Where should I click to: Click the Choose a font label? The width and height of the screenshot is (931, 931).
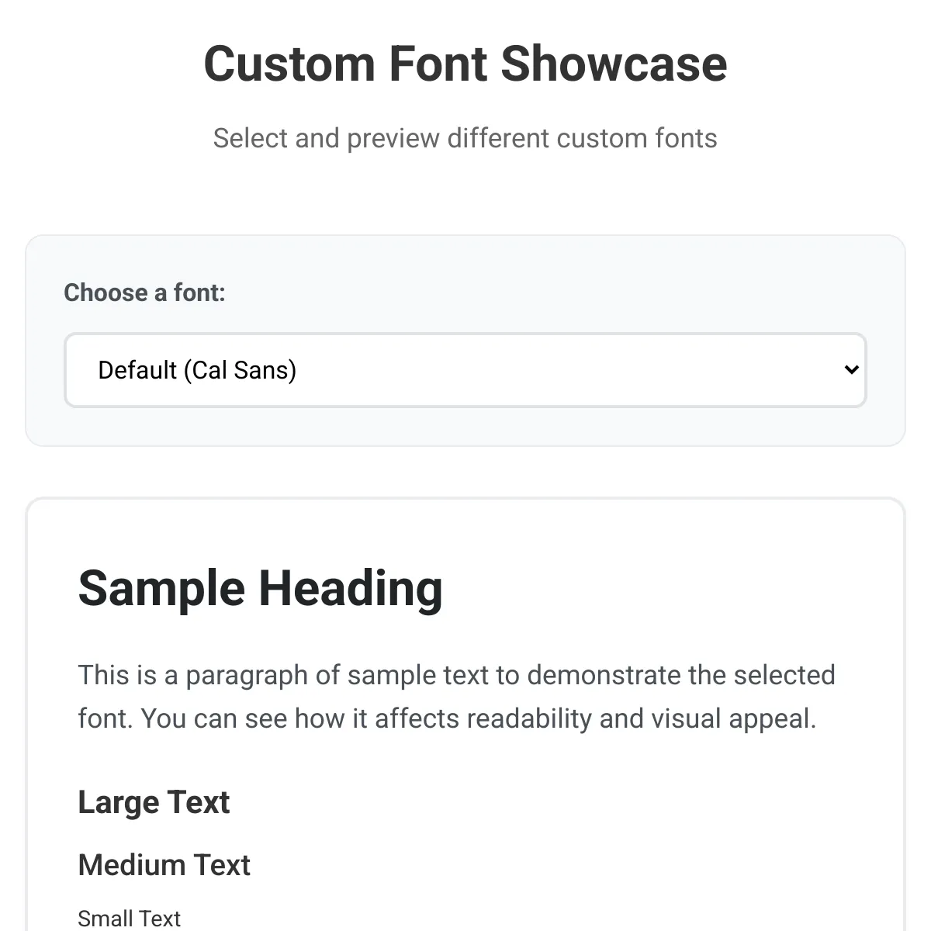click(x=144, y=292)
